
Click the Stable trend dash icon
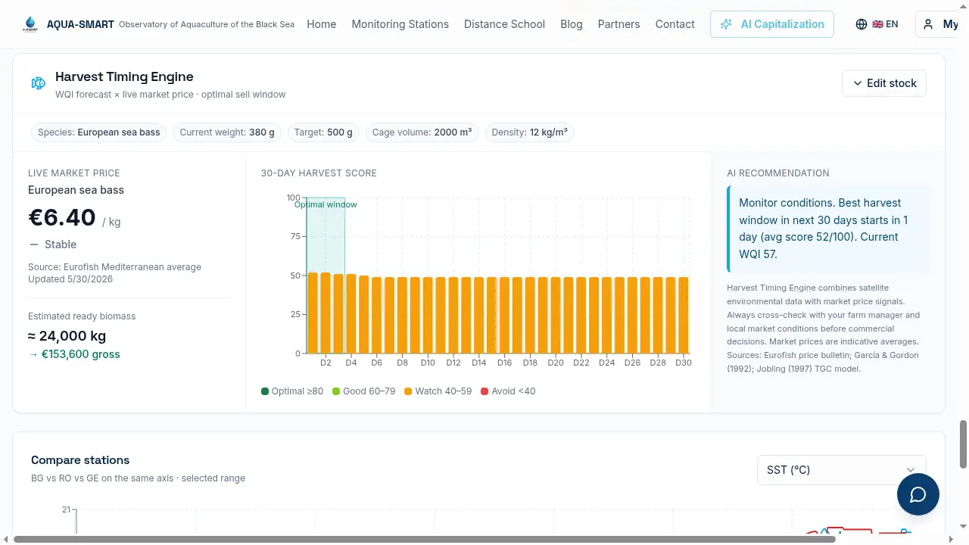33,244
